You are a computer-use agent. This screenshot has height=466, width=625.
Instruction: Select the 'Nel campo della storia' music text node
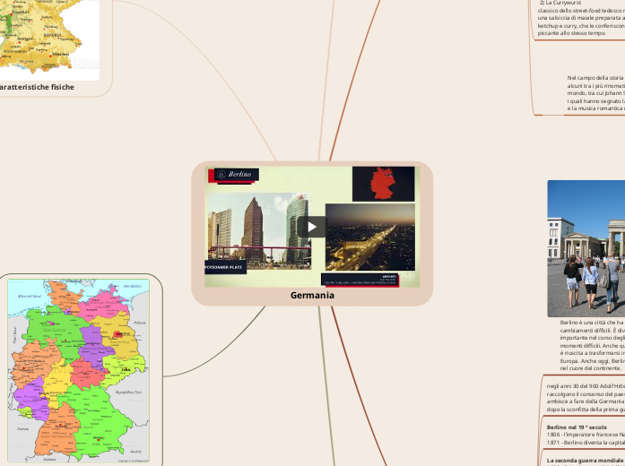pos(596,93)
